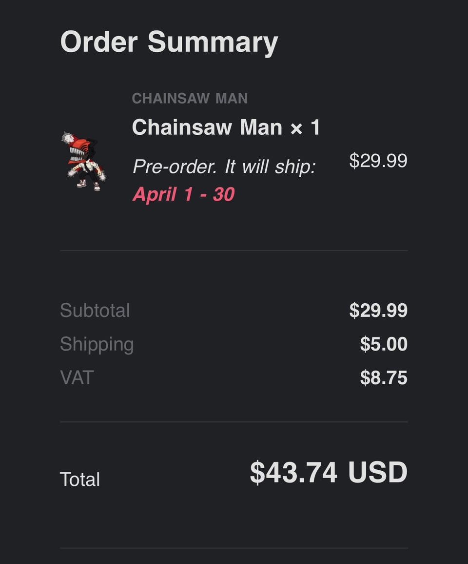Screen dimensions: 468x564
Task: Select the gray CHAINSAW MAN brand label
Action: pos(190,99)
